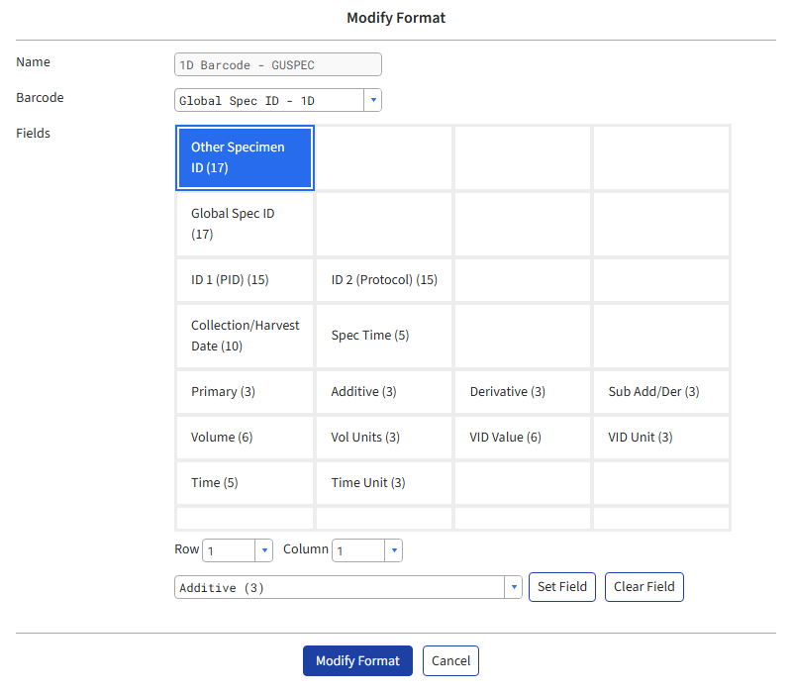Select the Primary (3) cell
This screenshot has height=693, width=792.
[245, 392]
